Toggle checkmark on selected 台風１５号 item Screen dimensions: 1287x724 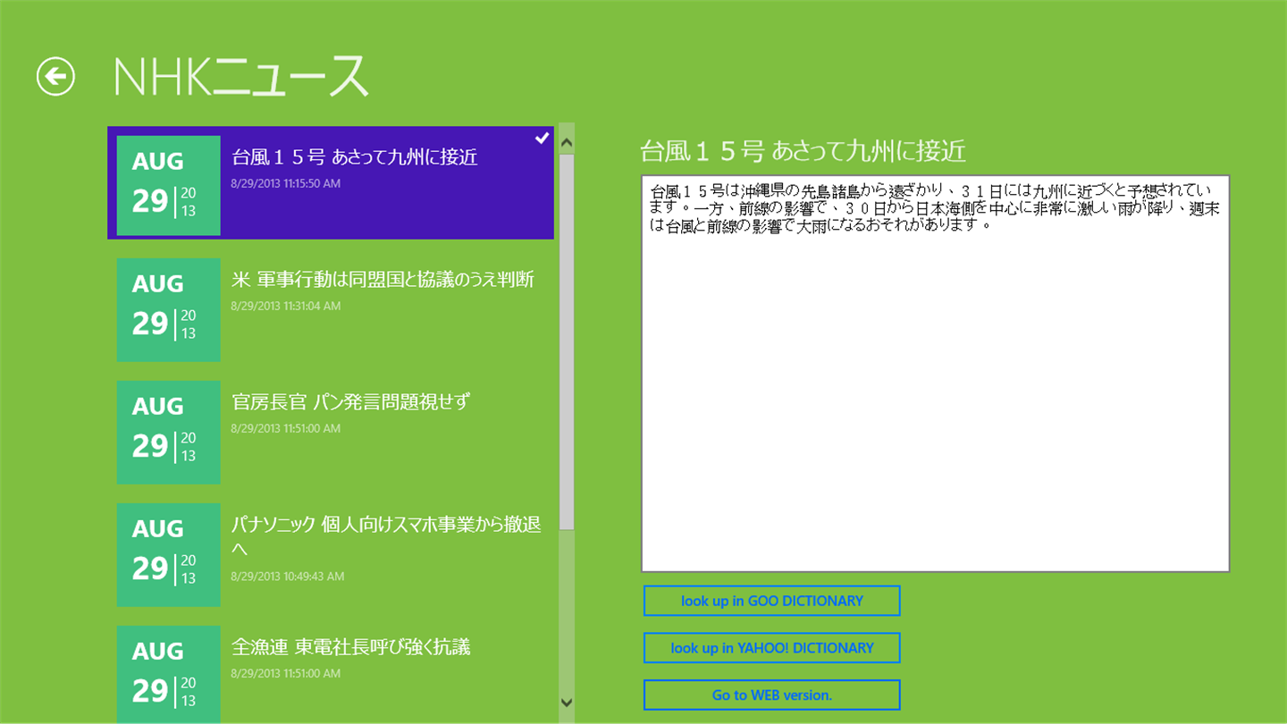pos(542,139)
